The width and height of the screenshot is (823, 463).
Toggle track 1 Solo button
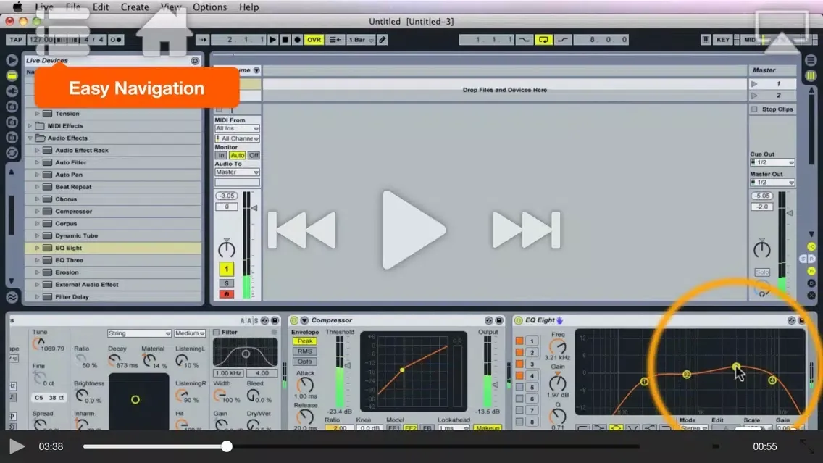(x=226, y=283)
